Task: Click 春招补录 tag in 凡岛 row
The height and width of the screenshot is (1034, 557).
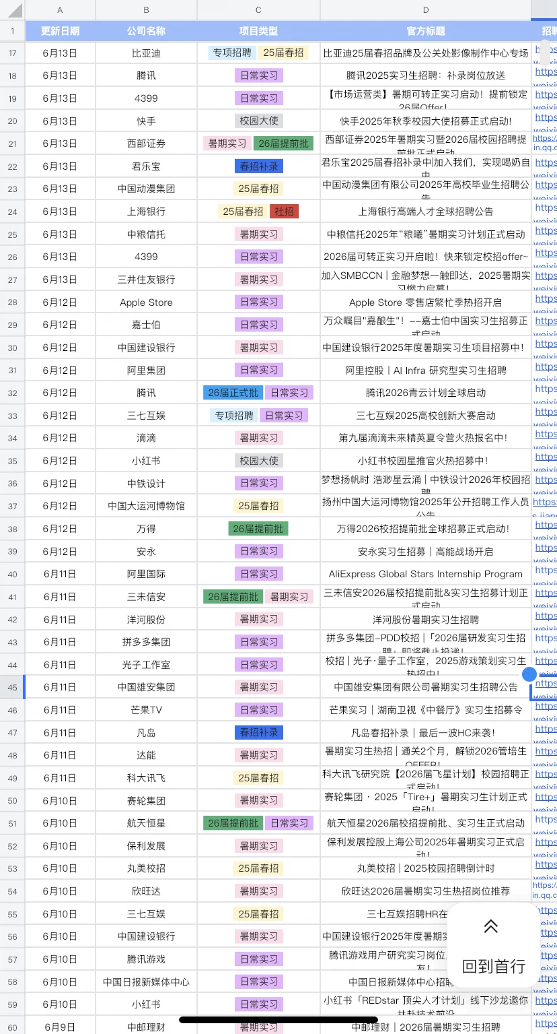Action: [258, 732]
